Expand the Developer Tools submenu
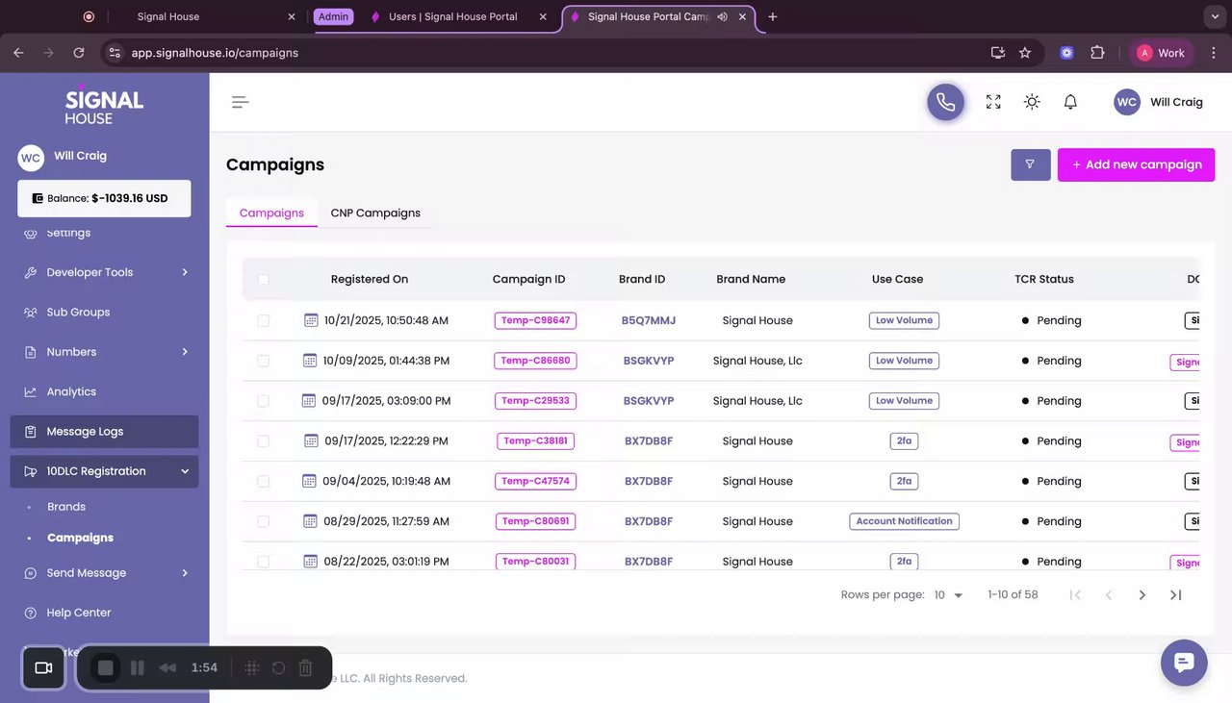This screenshot has width=1232, height=703. [185, 272]
